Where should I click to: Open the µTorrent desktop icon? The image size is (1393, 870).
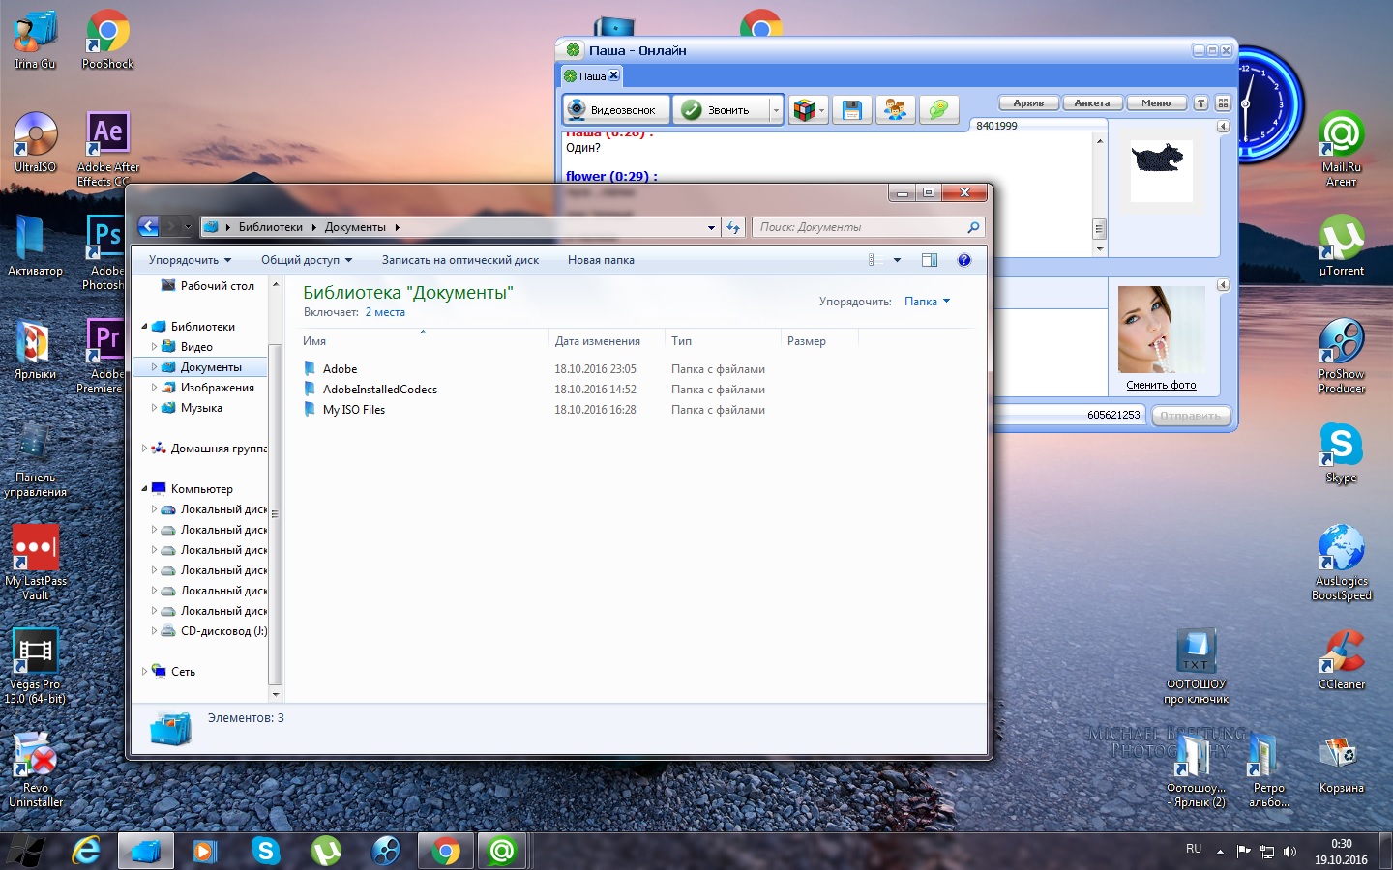1342,246
